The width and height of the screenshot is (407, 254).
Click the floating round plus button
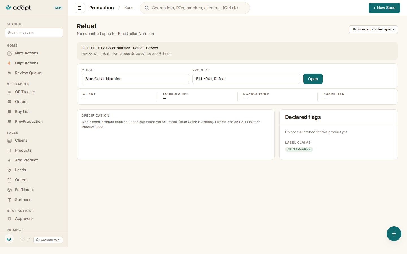click(394, 234)
